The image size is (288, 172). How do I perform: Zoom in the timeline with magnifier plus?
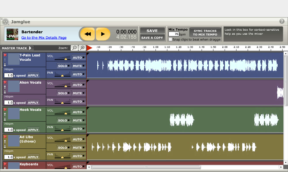[x=82, y=48]
